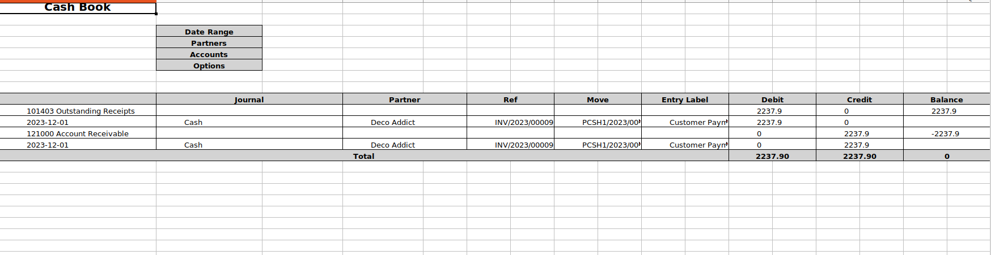
Task: Click the Total row label
Action: point(363,156)
